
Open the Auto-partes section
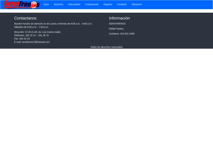pos(74,4)
